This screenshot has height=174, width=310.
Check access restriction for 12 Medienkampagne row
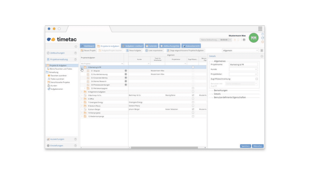tap(193, 116)
